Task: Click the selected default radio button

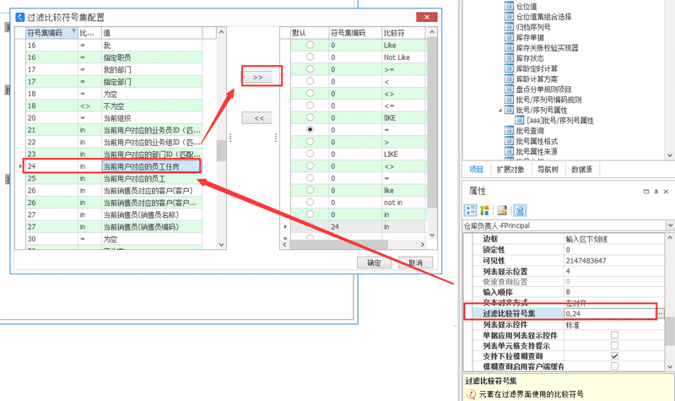Action: tap(310, 129)
